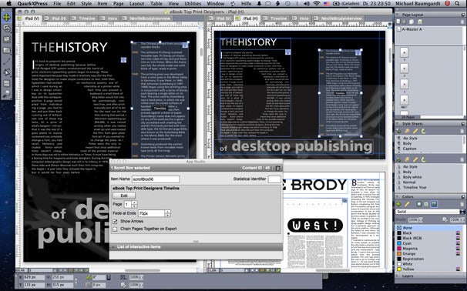Select the Item mover tool
The image size is (467, 291).
click(6, 17)
